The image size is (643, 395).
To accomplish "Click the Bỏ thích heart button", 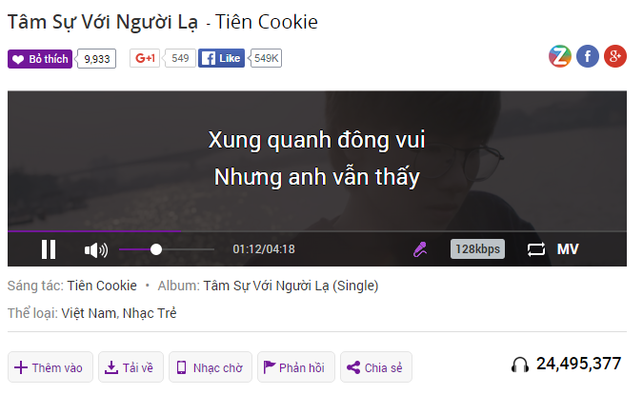I will coord(40,59).
